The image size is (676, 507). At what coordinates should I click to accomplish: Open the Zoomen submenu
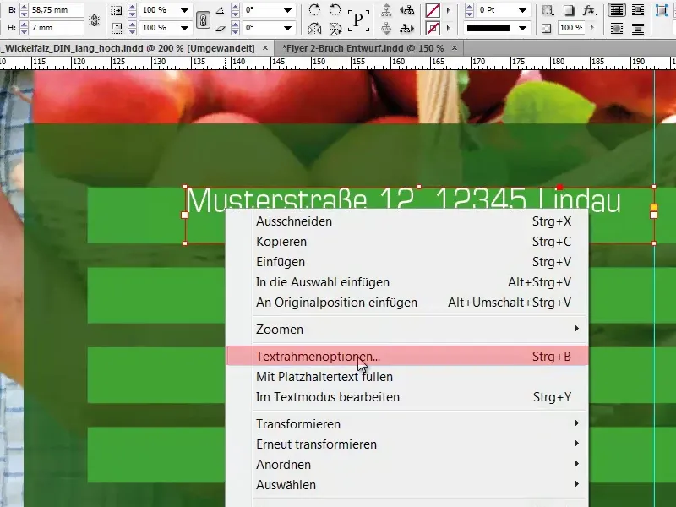407,330
